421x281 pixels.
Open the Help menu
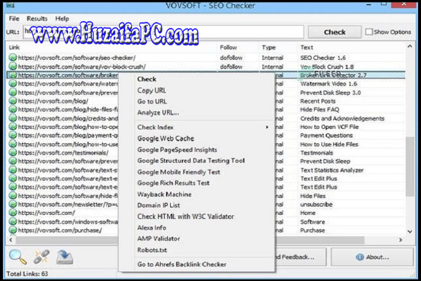coord(62,19)
